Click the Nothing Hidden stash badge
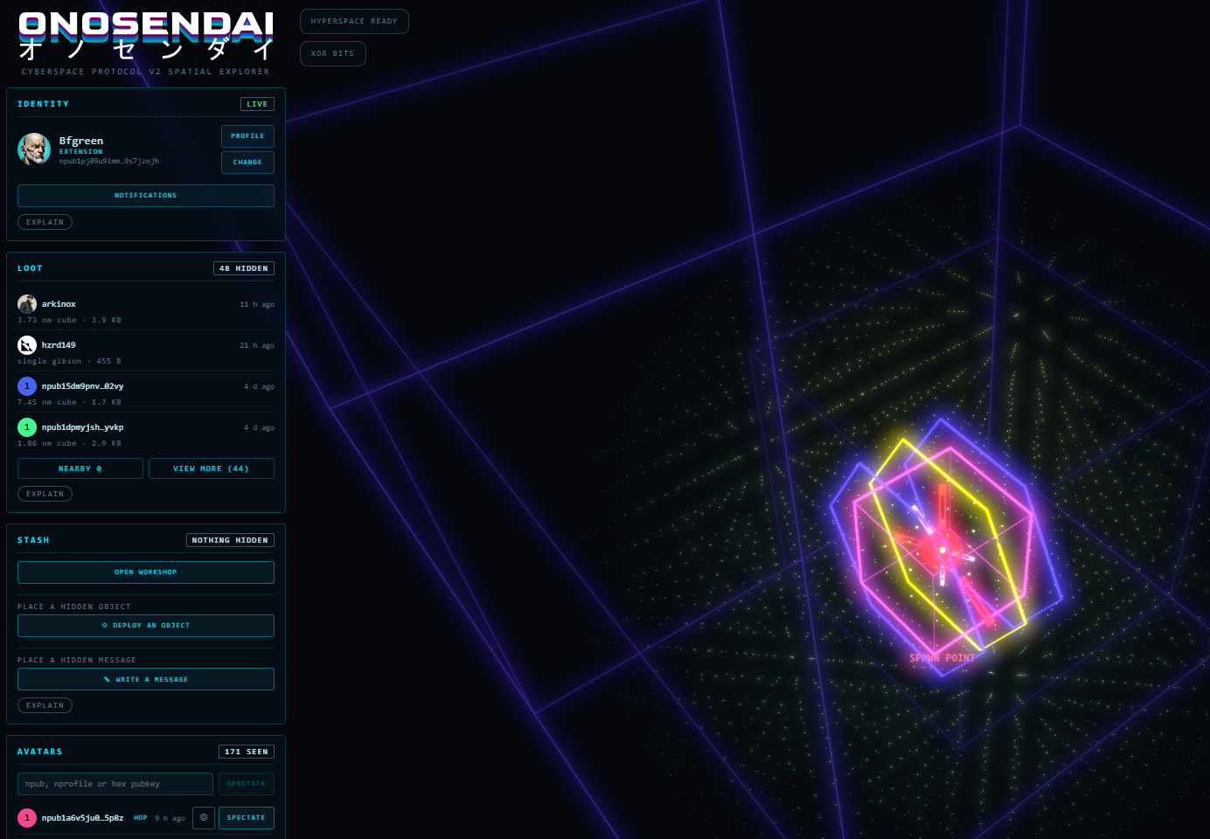Image resolution: width=1210 pixels, height=839 pixels. pos(230,540)
